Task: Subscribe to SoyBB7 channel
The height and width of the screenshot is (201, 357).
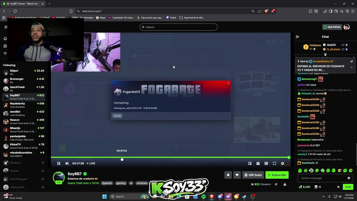Action: [277, 175]
